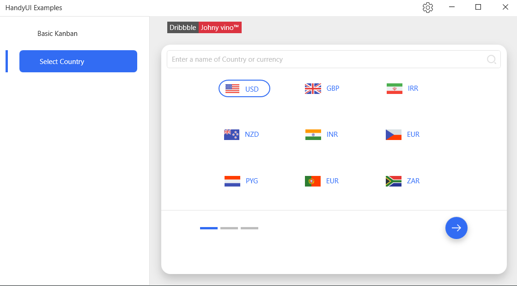Click the blue next arrow button
Image resolution: width=517 pixels, height=286 pixels.
[456, 228]
